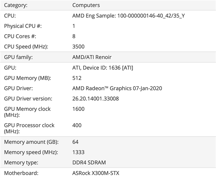Click the DDR4 SDRAM memory type
The image size is (216, 178).
[89, 163]
